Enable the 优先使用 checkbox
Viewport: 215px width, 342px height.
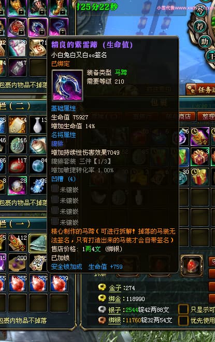tap(183, 320)
